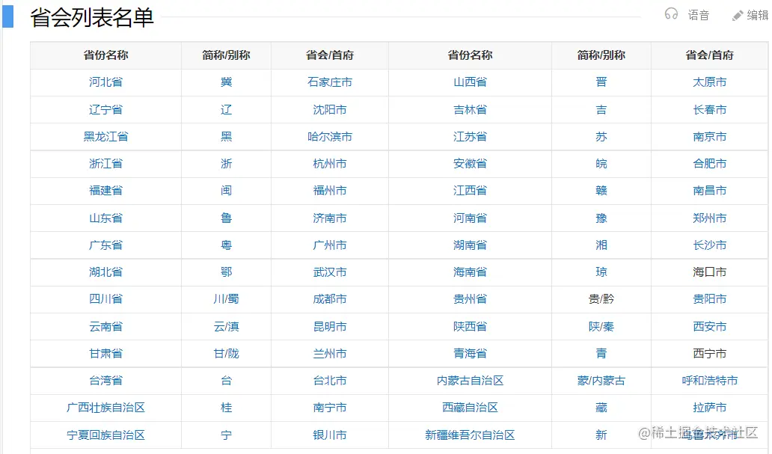Click the 昆明市 link
The image size is (772, 454).
pos(330,326)
